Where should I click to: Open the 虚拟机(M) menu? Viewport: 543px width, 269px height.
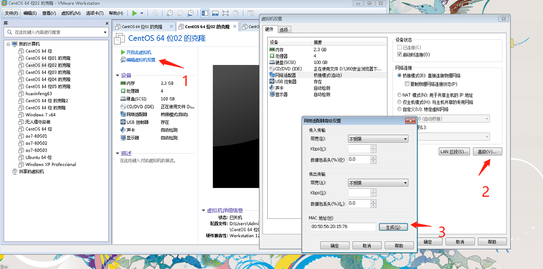click(x=71, y=13)
